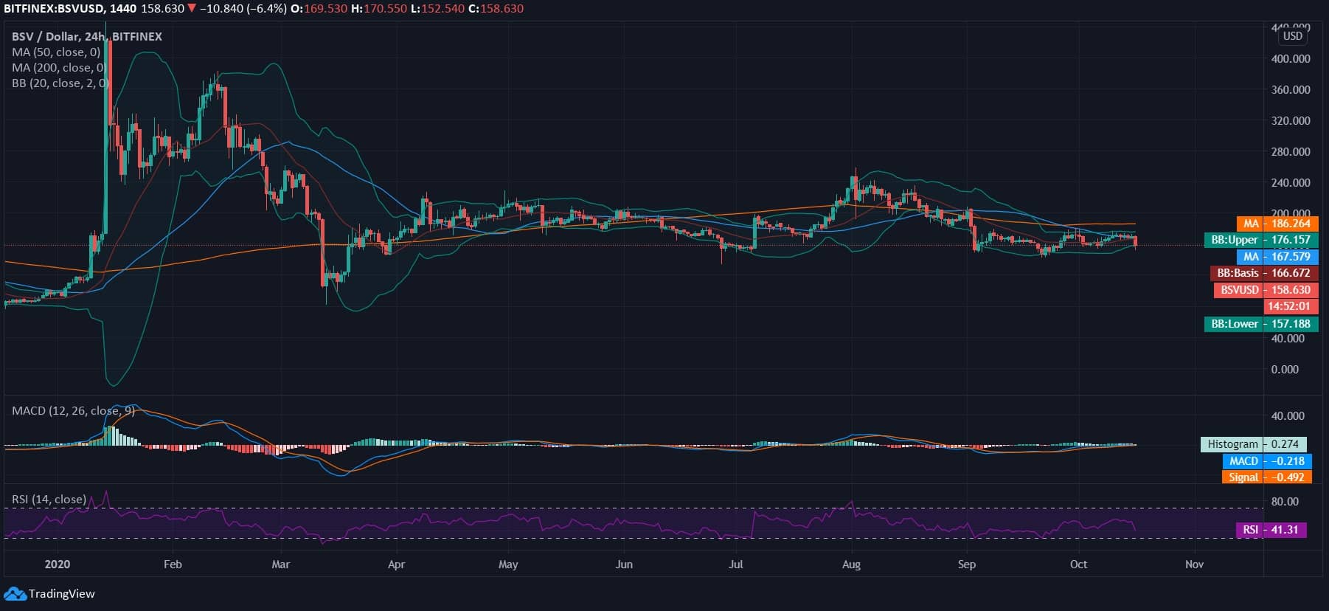Click the Aug time axis label
The image size is (1329, 611).
pyautogui.click(x=851, y=565)
